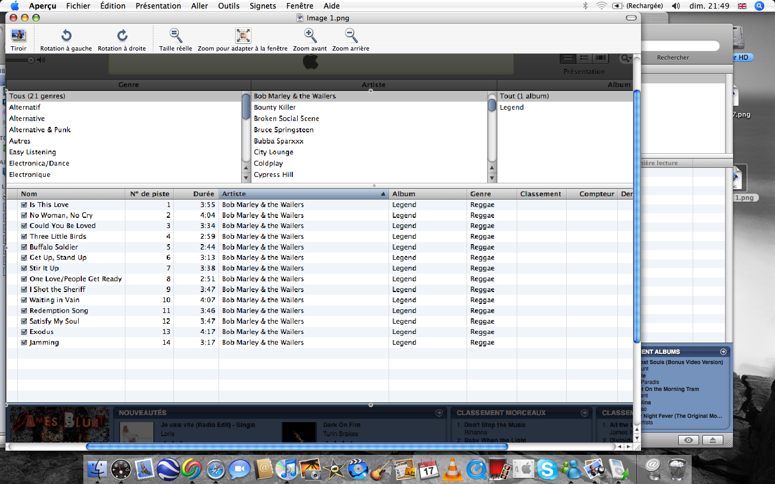The height and width of the screenshot is (484, 775).
Task: Open iChat from the Dock
Action: 239,469
